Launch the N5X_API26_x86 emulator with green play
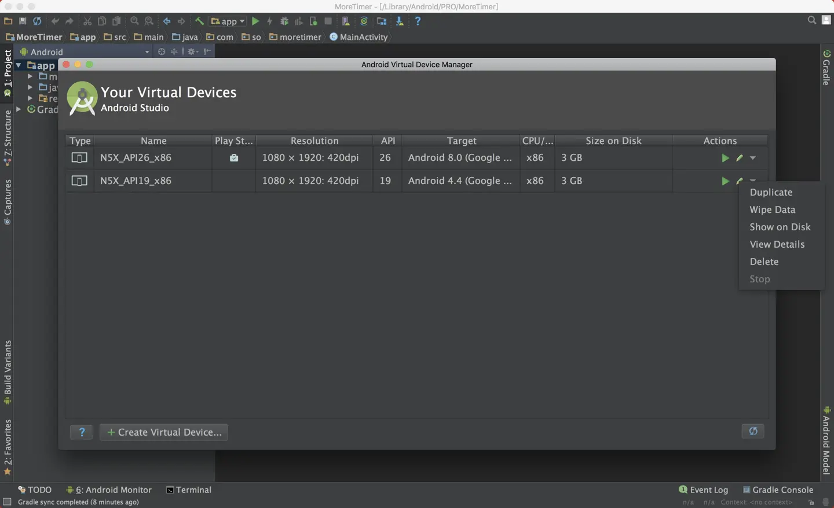Viewport: 834px width, 508px height. [x=725, y=158]
